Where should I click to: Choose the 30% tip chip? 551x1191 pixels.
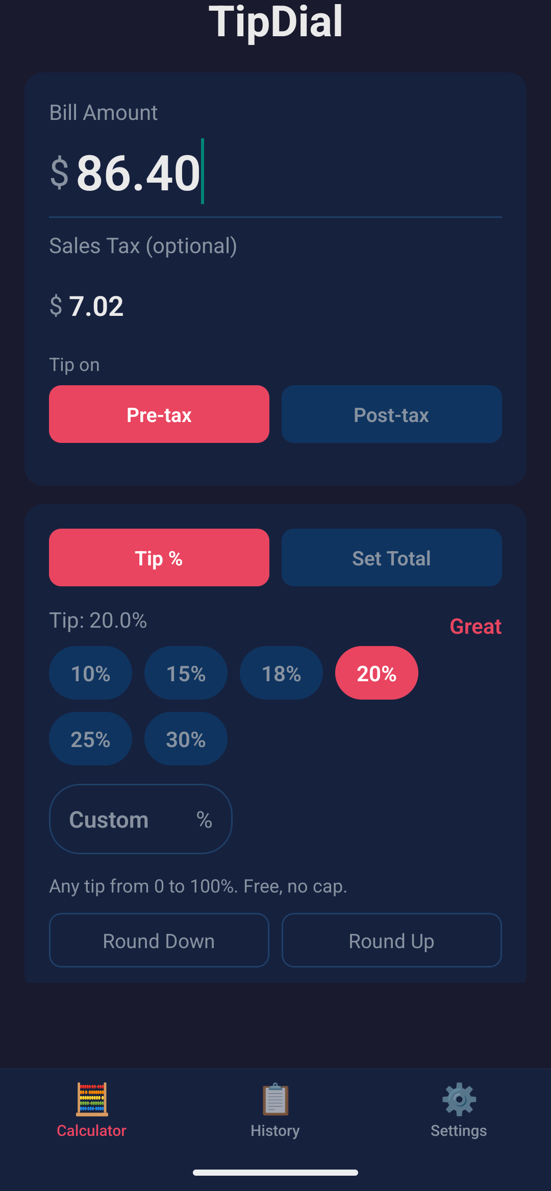(186, 739)
